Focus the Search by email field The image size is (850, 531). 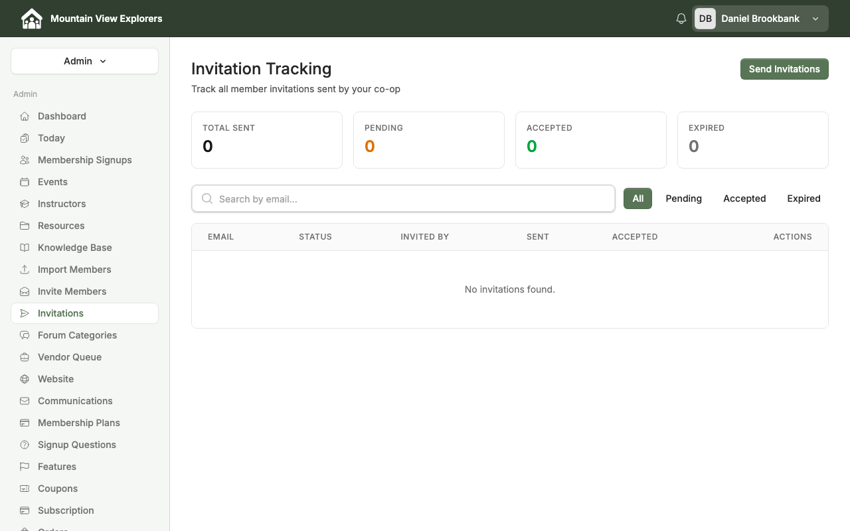pos(403,198)
